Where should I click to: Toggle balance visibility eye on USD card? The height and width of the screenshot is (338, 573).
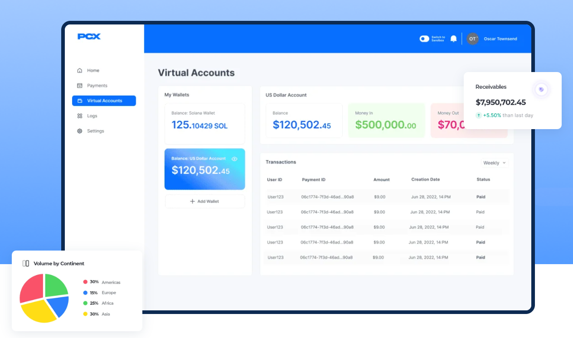pyautogui.click(x=234, y=159)
